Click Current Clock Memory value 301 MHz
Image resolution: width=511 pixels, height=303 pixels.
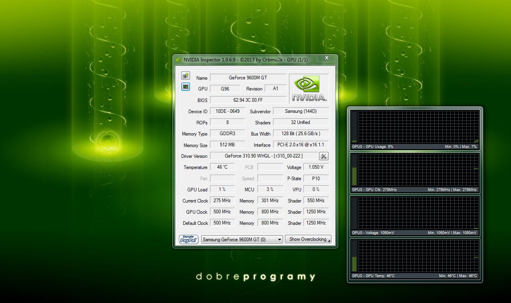[x=270, y=201]
